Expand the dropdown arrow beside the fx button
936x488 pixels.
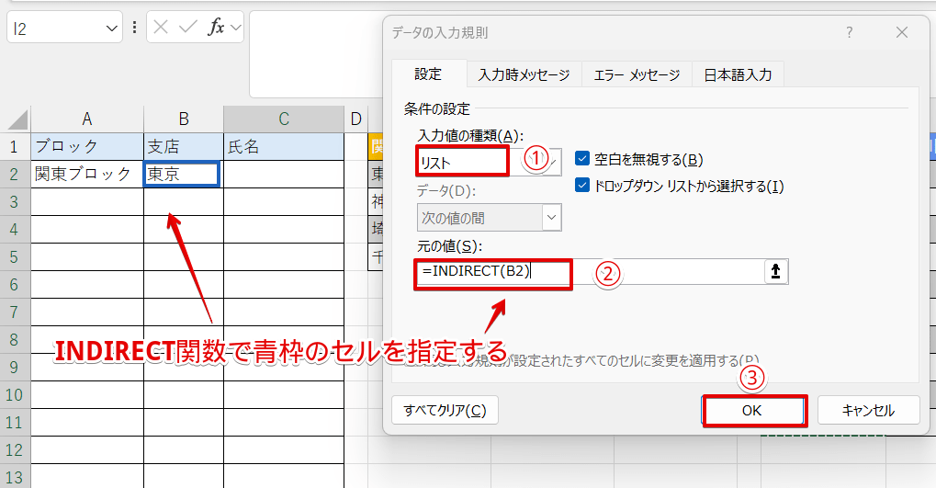[236, 27]
